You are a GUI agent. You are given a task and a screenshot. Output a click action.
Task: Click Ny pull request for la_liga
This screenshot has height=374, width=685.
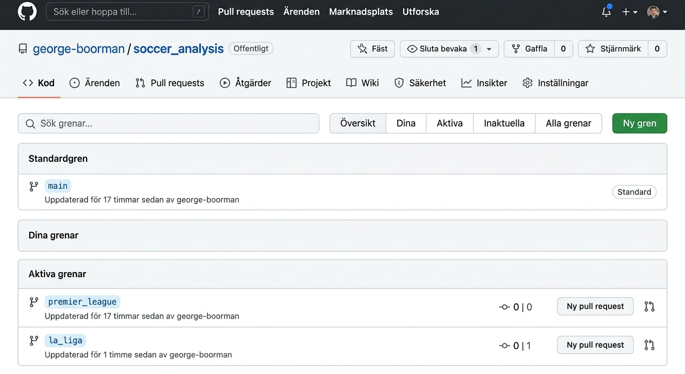pos(595,345)
